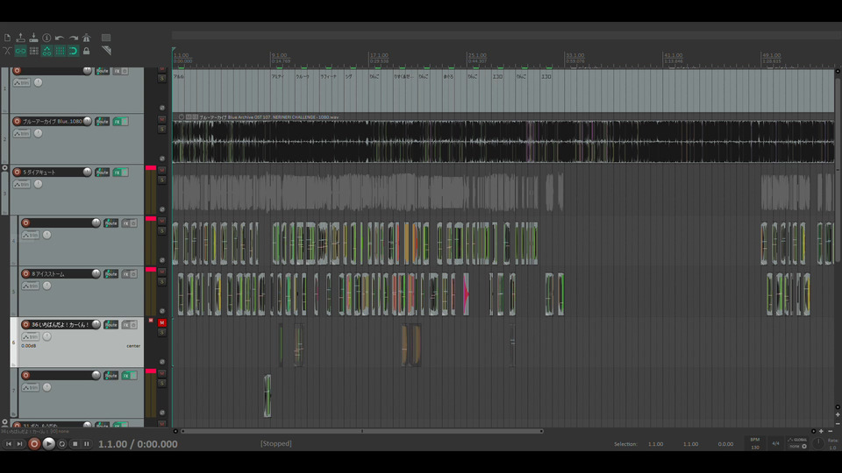842x473 pixels.
Task: Toggle the locking padlock icon
Action: 87,51
